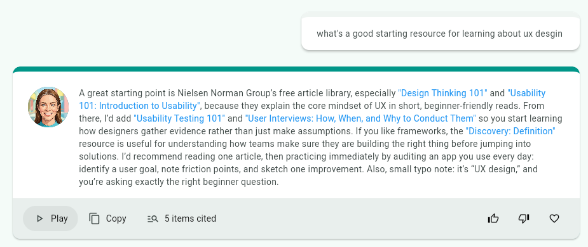588x247 pixels.
Task: Play the assistant response aloud
Action: pyautogui.click(x=50, y=218)
